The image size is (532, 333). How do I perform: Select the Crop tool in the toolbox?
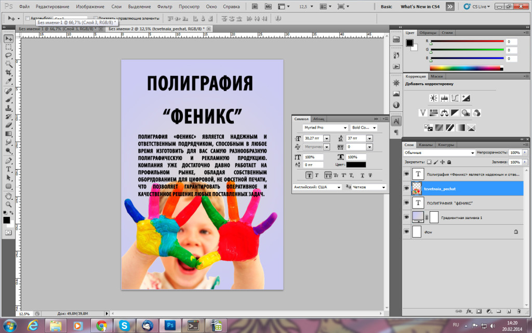click(x=8, y=72)
